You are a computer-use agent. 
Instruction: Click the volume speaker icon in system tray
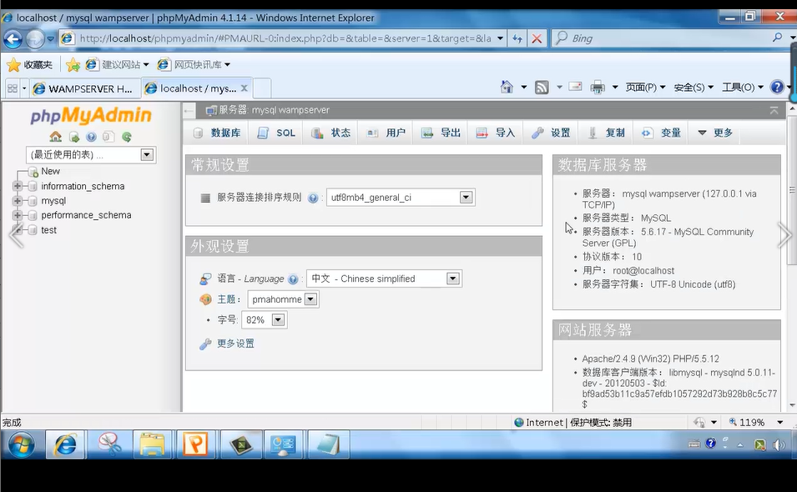[x=779, y=445]
